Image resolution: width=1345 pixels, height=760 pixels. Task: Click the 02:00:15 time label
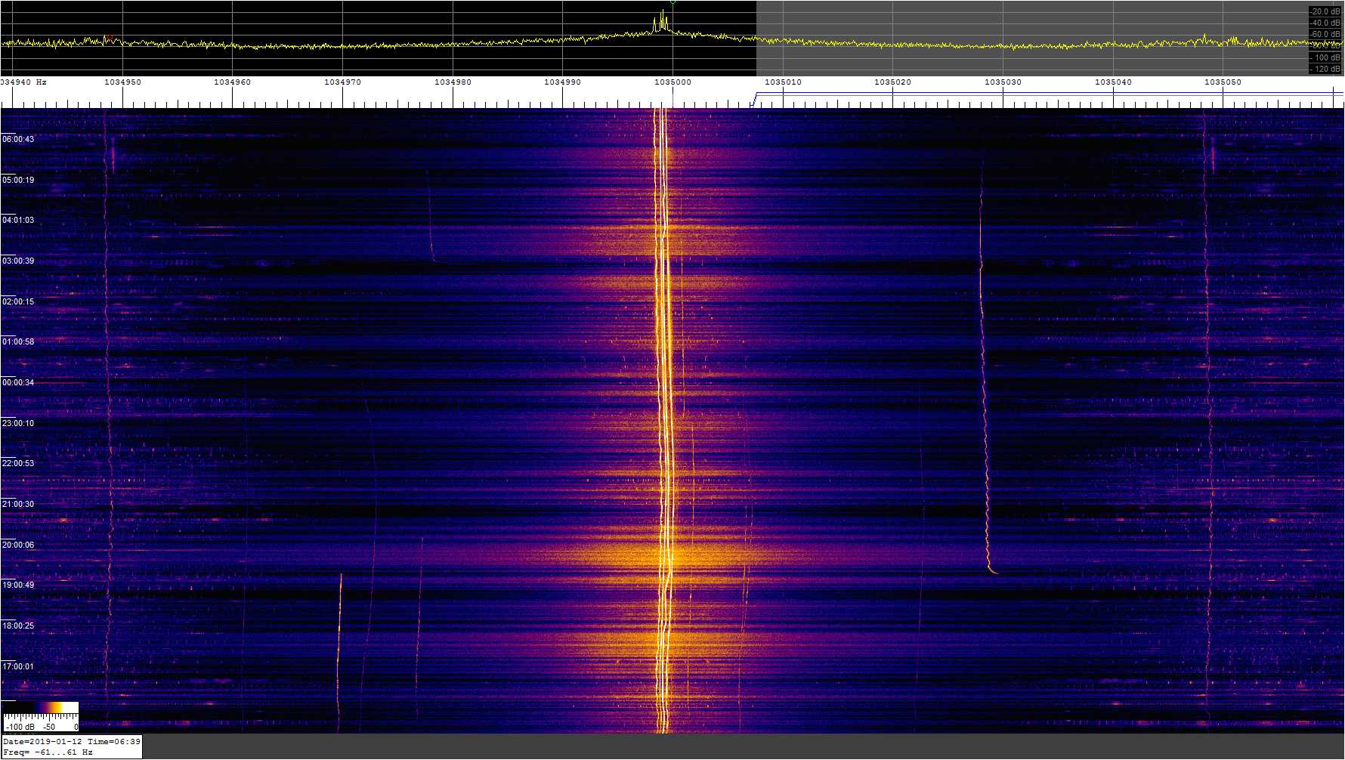(x=18, y=301)
